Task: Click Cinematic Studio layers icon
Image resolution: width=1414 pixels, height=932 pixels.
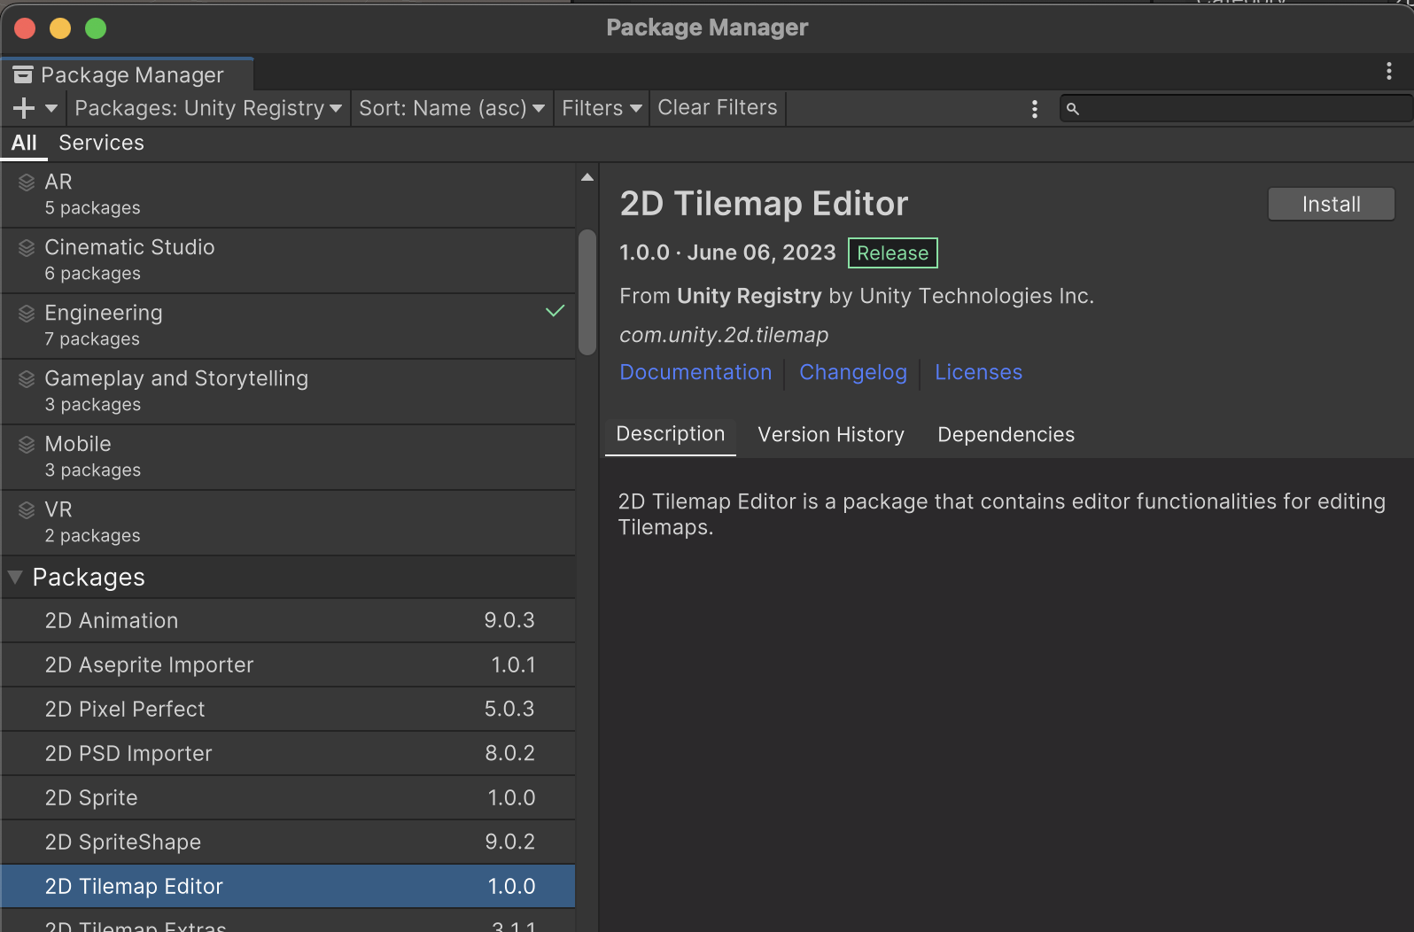Action: [x=27, y=247]
